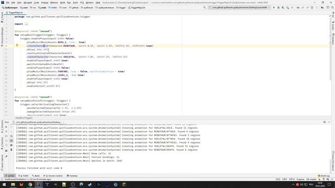
Task: Click the UTF-8 encoding in status bar
Action: (292, 179)
